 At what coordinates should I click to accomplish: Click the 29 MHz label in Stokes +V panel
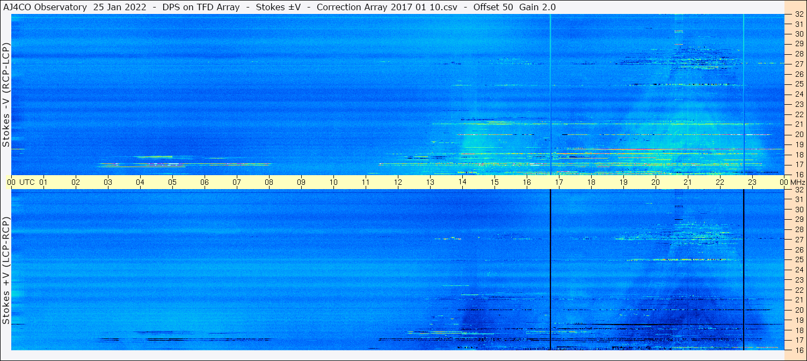tap(799, 220)
